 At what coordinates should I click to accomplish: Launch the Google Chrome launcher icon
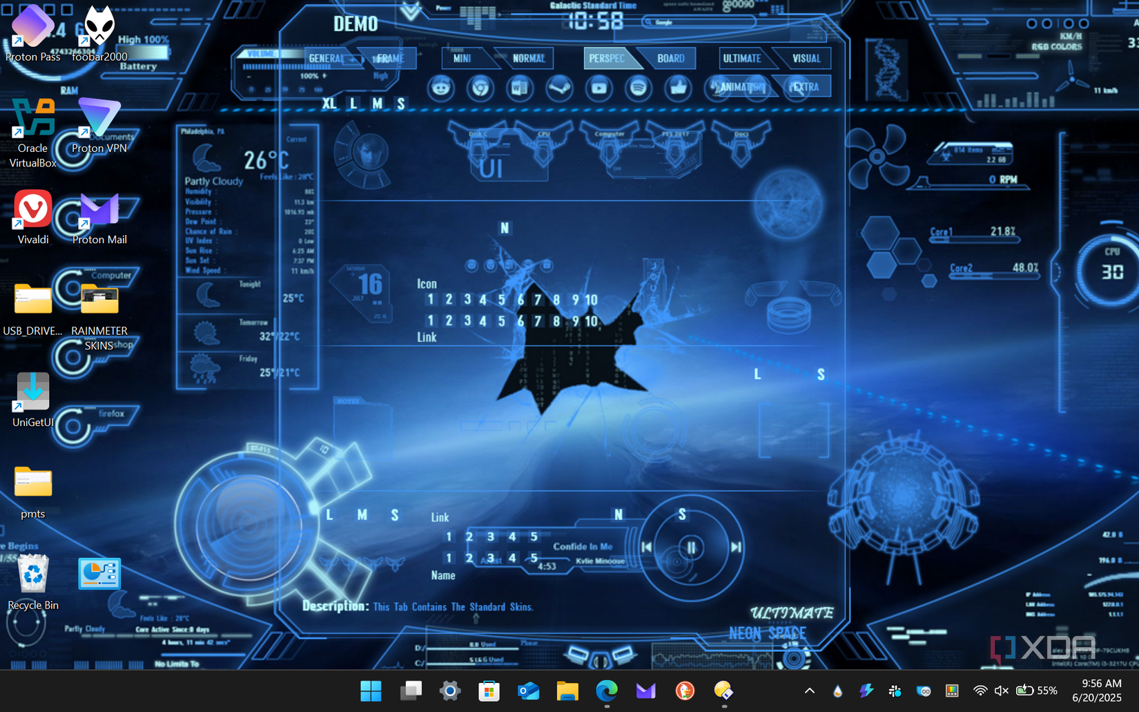click(x=480, y=89)
